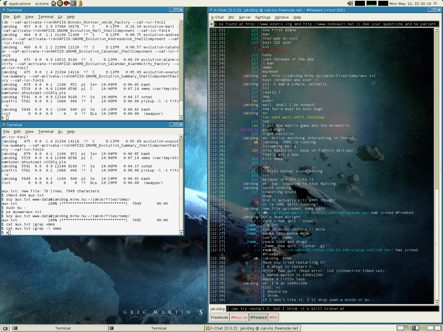443x332 pixels.
Task: Click lower Terminal scrollbar up arrow
Action: (x=181, y=137)
